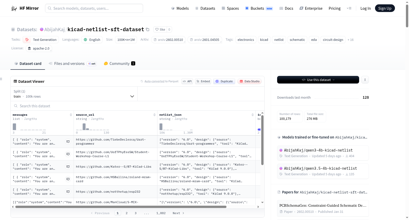Click the Log In link
This screenshot has width=409, height=220.
point(366,8)
